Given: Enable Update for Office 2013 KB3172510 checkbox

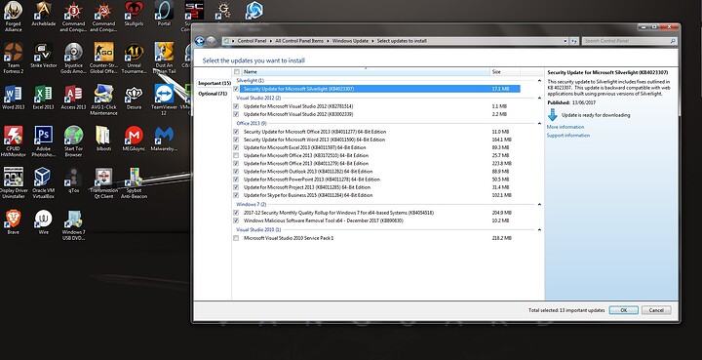Looking at the screenshot, I should [236, 156].
